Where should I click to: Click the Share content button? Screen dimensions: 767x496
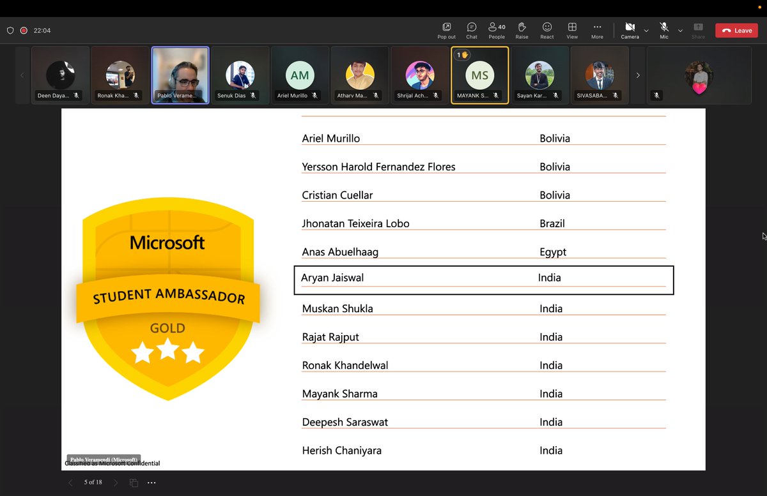(x=698, y=31)
